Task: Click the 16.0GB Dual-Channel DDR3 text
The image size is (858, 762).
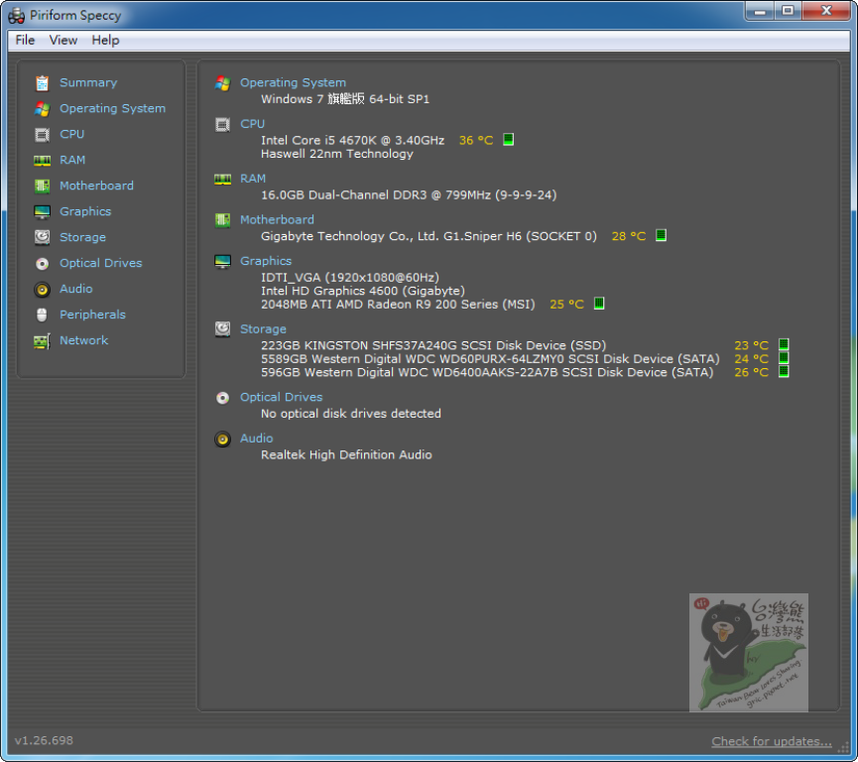Action: pyautogui.click(x=409, y=195)
